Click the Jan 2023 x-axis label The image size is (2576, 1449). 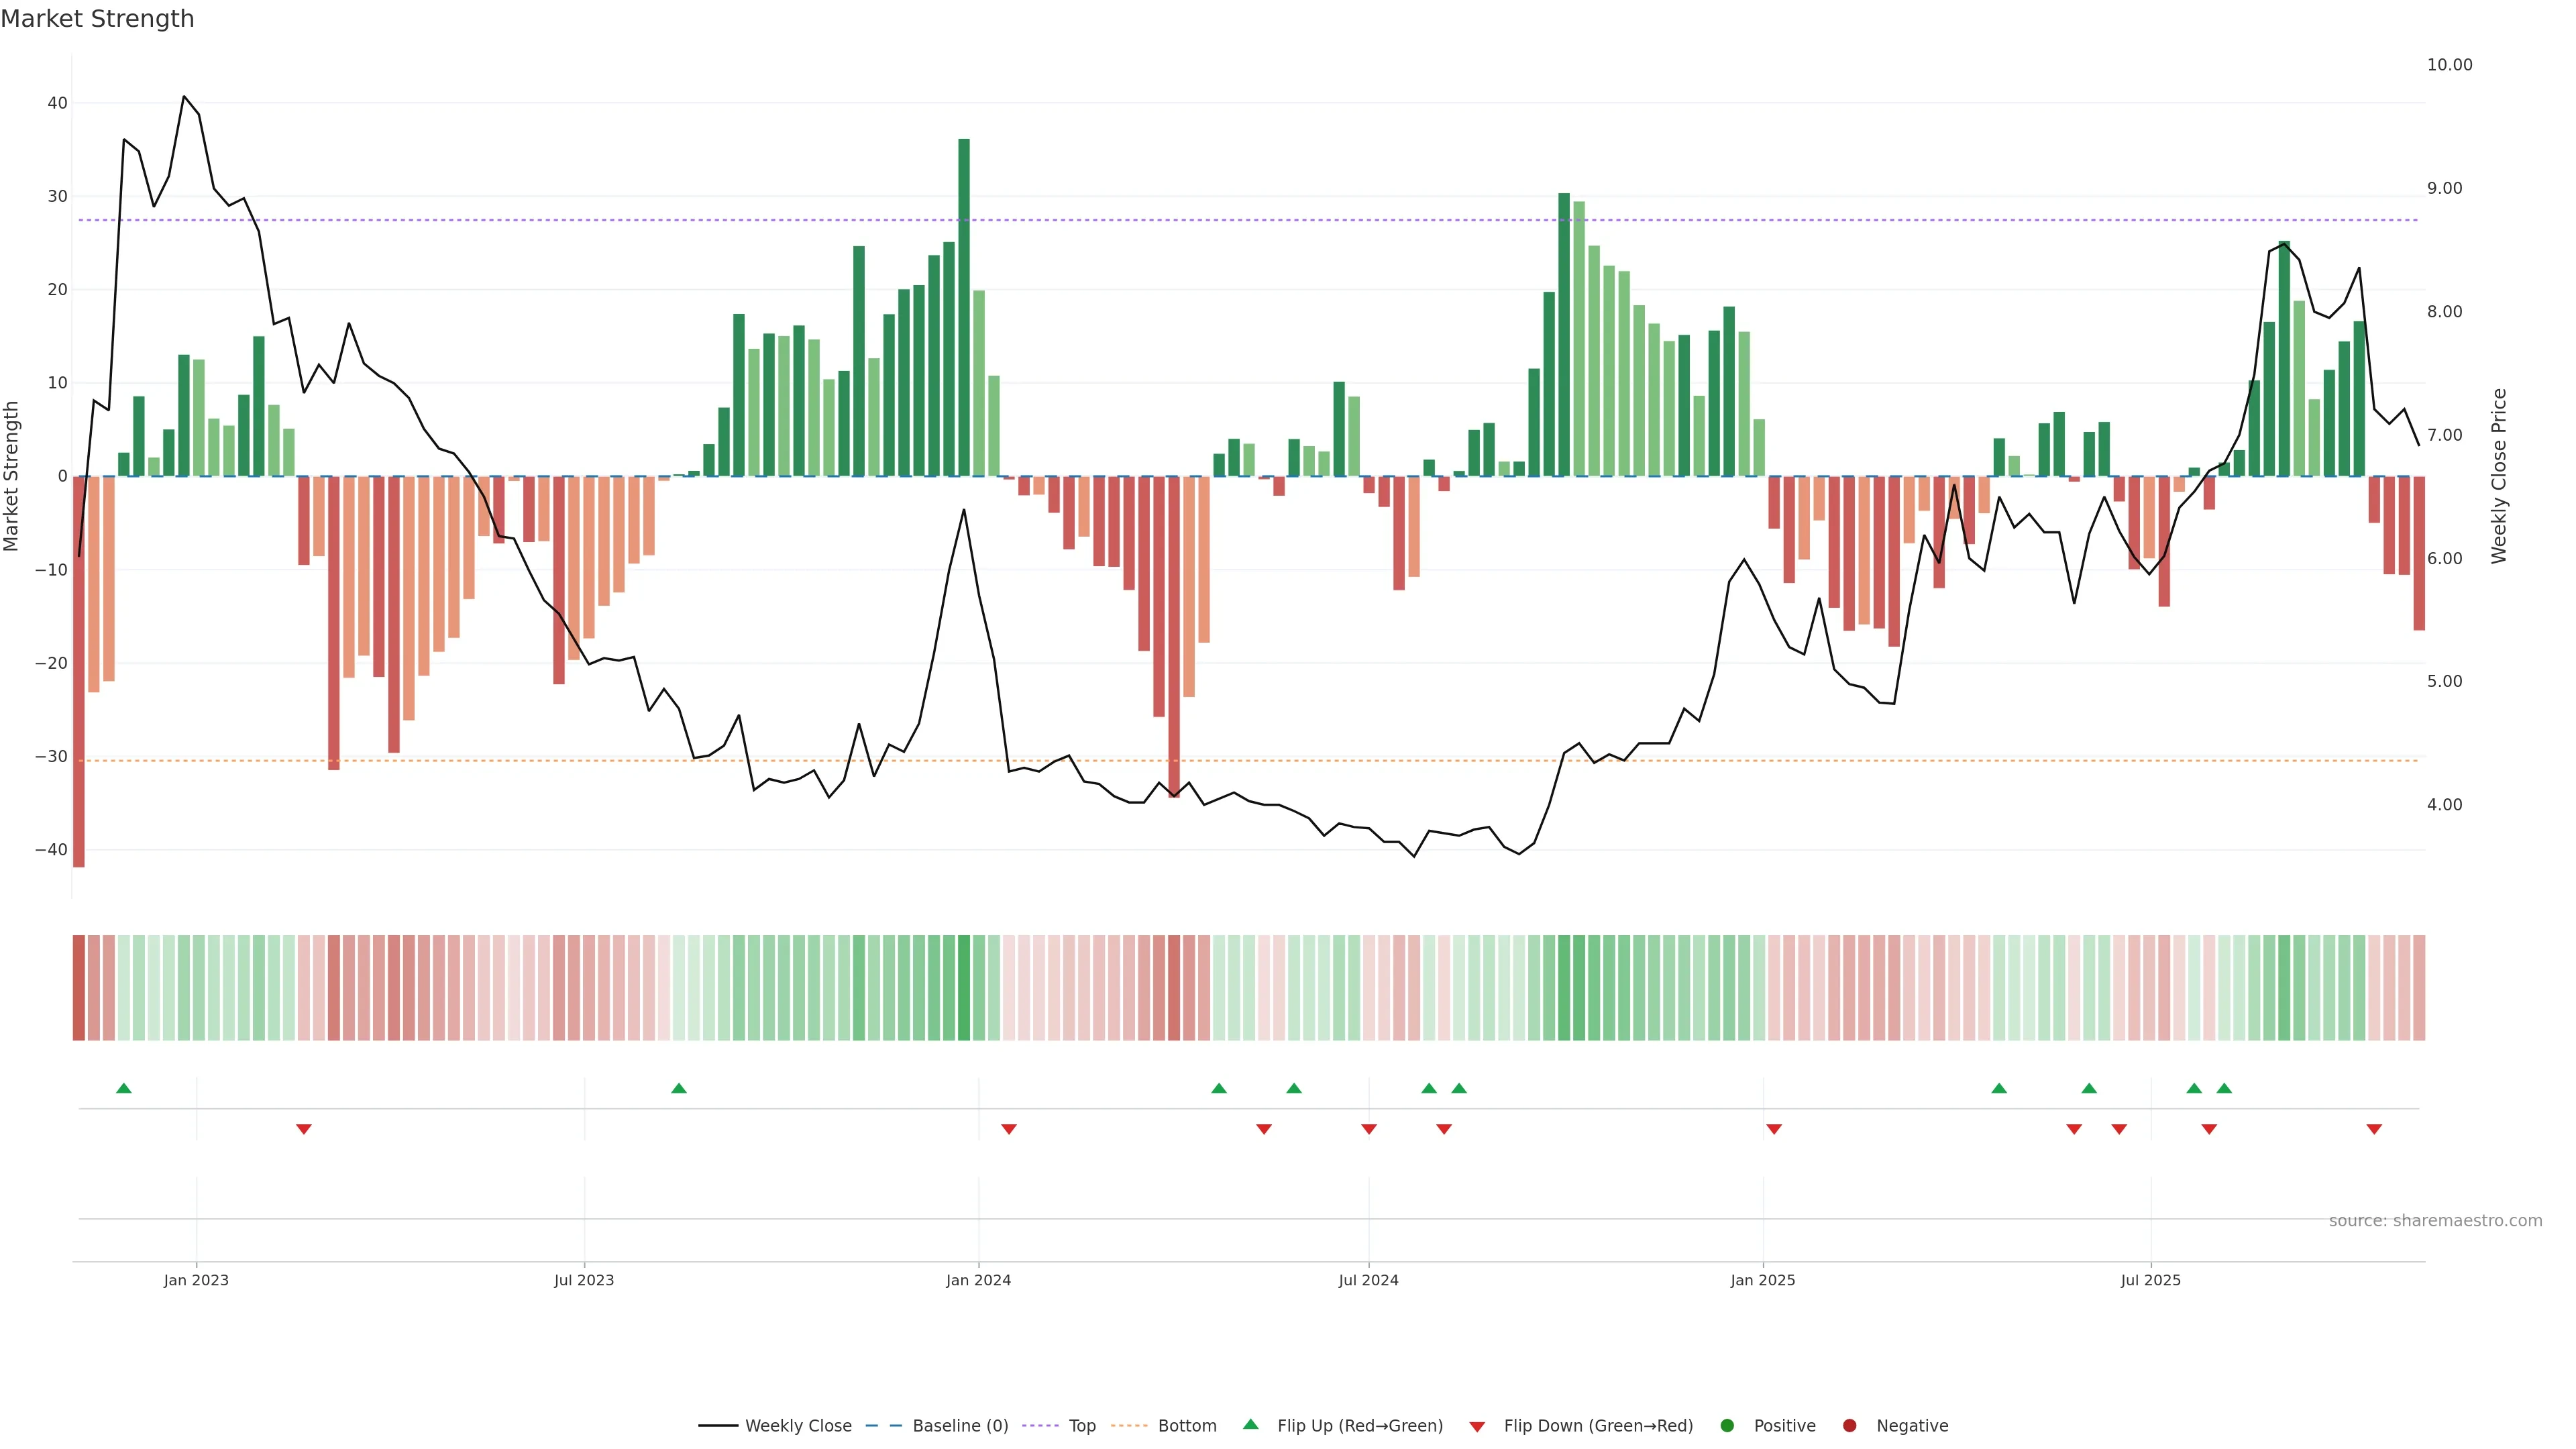tap(196, 1280)
